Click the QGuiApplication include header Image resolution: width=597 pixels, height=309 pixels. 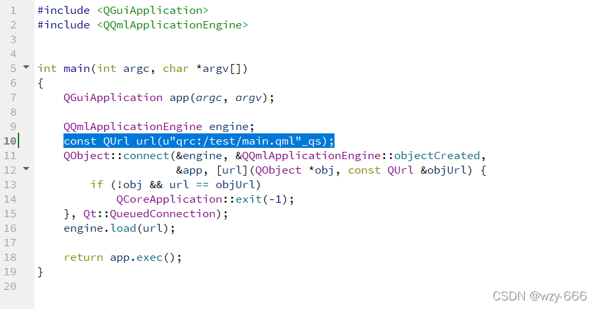(x=153, y=11)
